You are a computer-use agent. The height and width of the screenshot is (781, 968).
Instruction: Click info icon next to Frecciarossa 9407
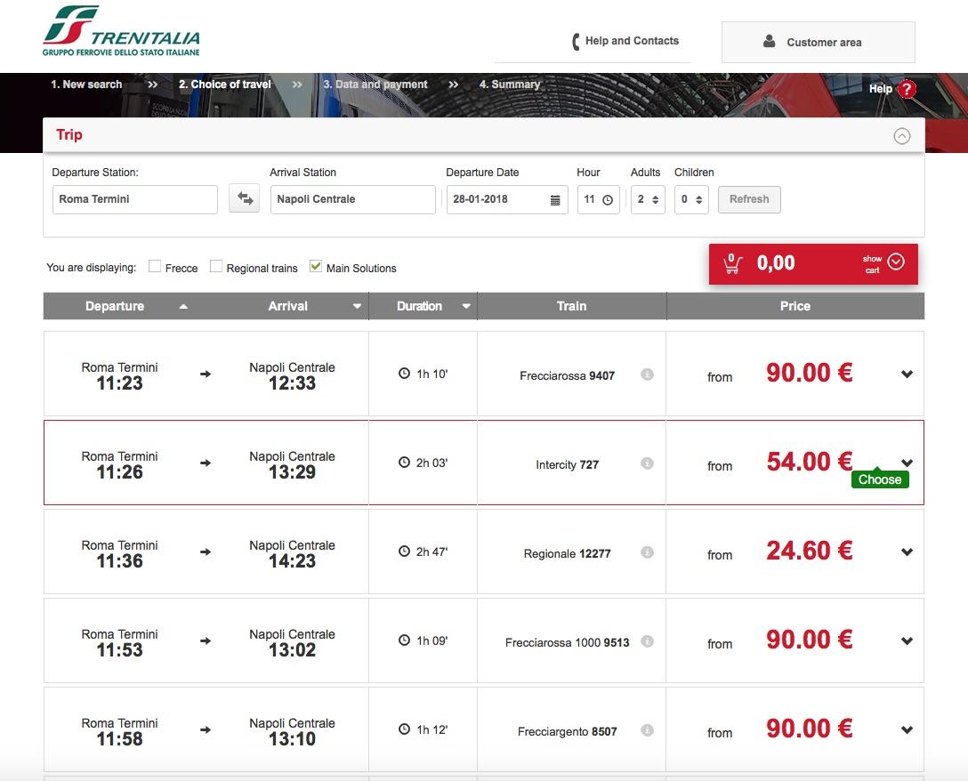pyautogui.click(x=648, y=374)
